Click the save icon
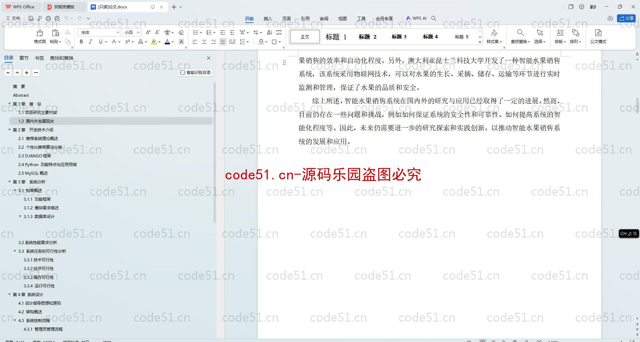Screen dimensions: 640x342 pyautogui.click(x=31, y=18)
